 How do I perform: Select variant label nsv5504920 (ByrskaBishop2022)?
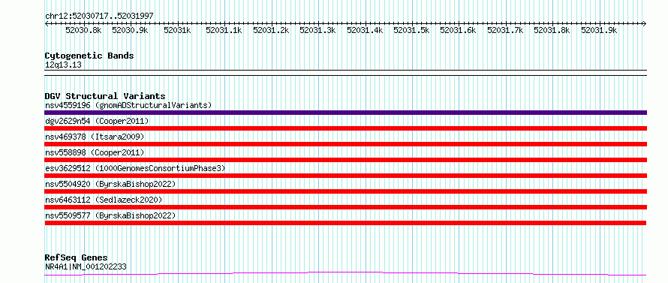[110, 184]
